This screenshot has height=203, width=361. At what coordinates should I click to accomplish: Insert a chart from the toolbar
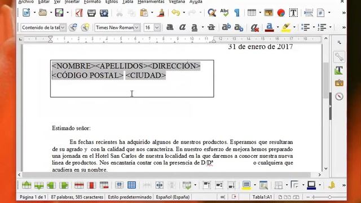point(281,12)
